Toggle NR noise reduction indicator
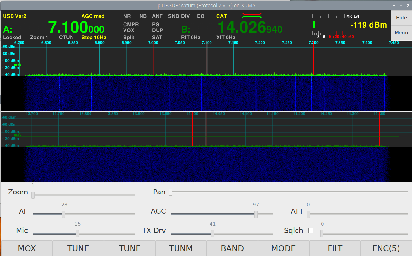The height and width of the screenshot is (256, 412). (x=127, y=16)
